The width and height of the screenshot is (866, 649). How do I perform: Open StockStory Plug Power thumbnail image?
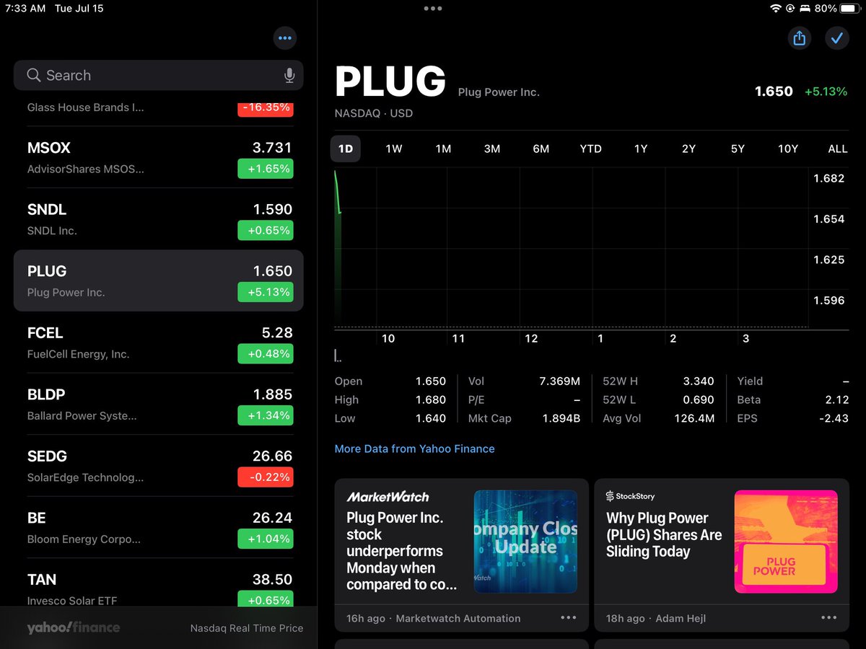coord(786,542)
